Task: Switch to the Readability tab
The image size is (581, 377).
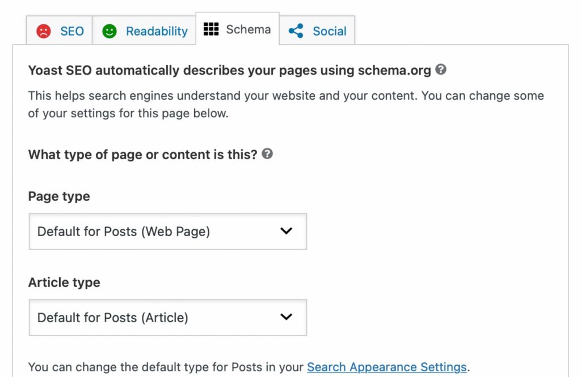Action: point(144,31)
